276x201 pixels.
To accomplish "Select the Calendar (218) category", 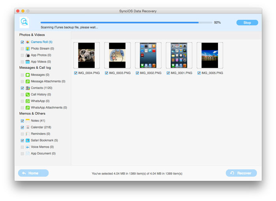I will 41,127.
